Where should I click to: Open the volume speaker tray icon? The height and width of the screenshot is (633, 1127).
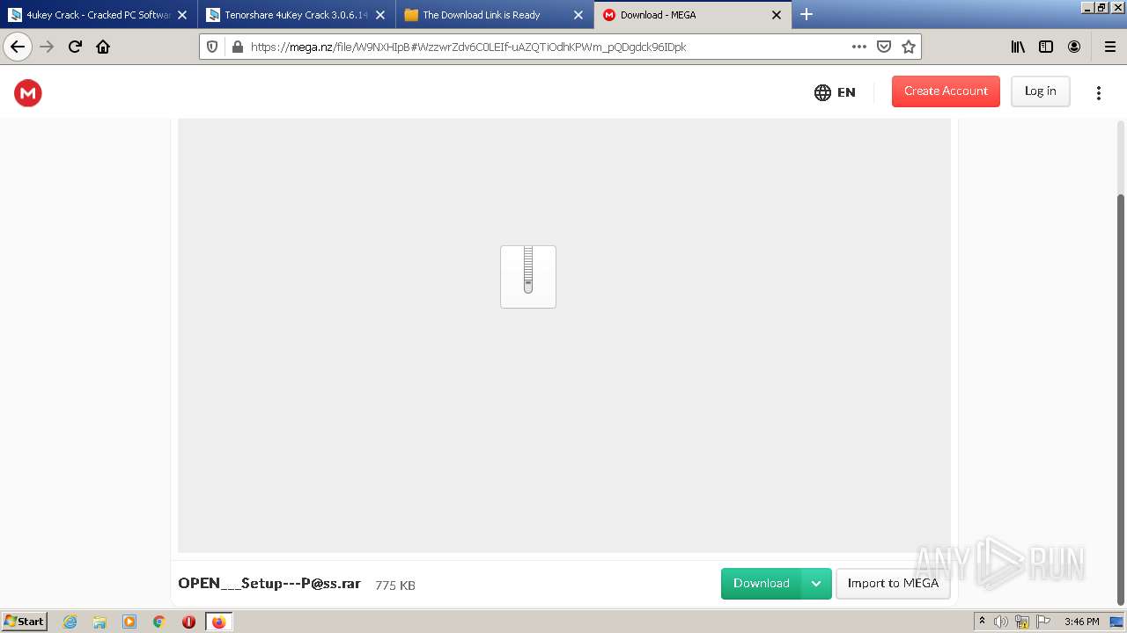click(1001, 622)
